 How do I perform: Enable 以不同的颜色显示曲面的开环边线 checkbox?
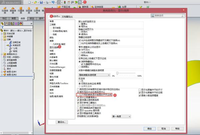[78, 95]
